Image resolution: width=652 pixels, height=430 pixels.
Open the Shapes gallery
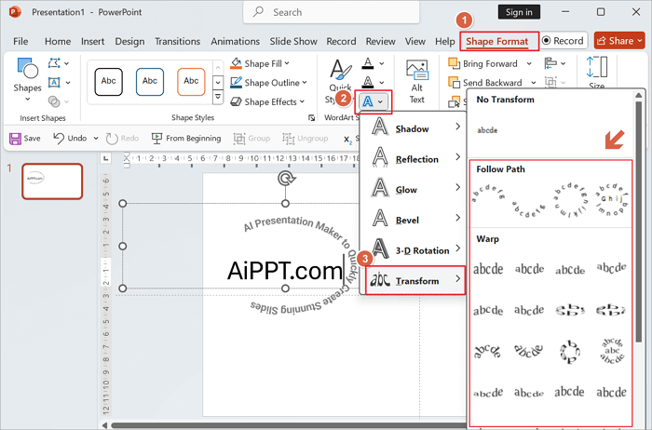pyautogui.click(x=27, y=80)
